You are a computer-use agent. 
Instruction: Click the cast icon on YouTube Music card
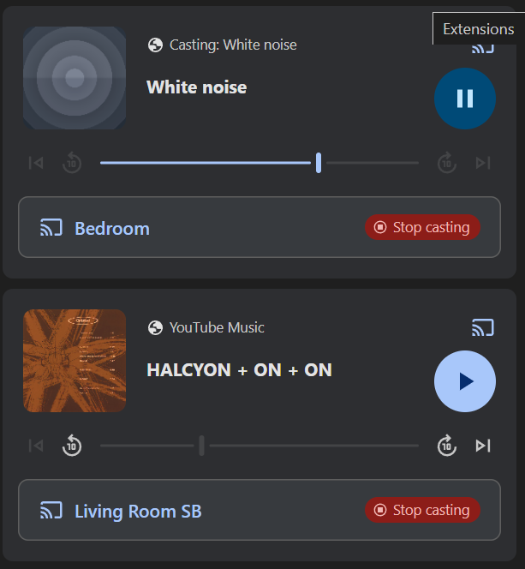(x=483, y=327)
